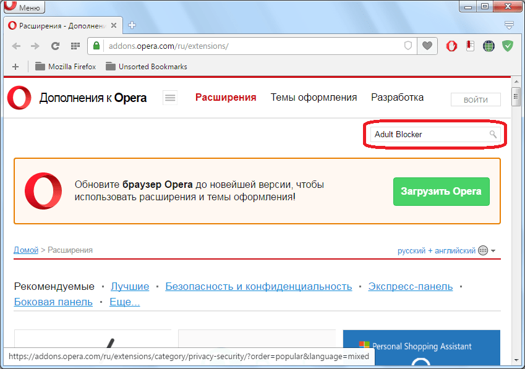This screenshot has width=525, height=369.
Task: Click the red hand blocker extension icon
Action: [452, 46]
